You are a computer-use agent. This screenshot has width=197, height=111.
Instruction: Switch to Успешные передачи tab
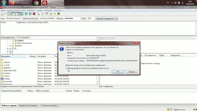(x=50, y=105)
